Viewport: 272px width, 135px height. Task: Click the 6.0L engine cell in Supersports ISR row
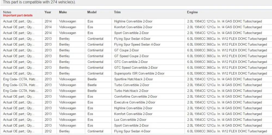(x=227, y=73)
